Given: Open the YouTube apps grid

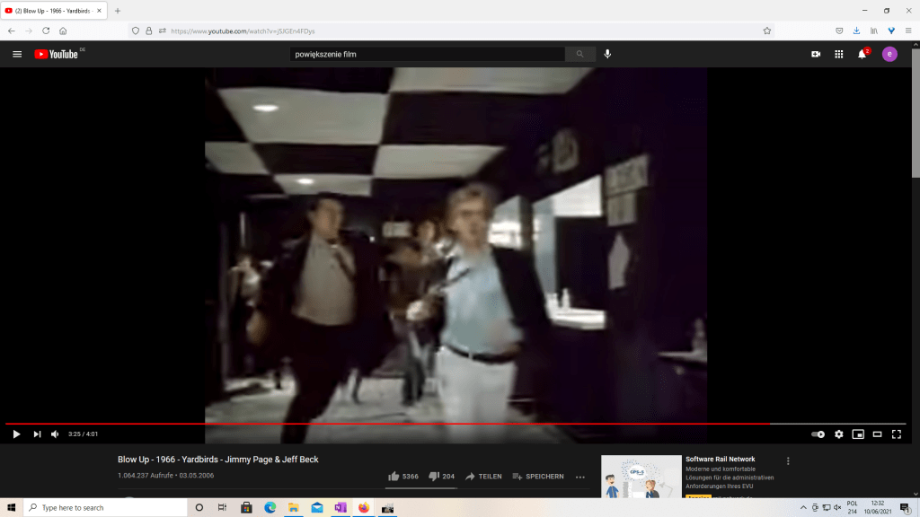Looking at the screenshot, I should click(838, 54).
